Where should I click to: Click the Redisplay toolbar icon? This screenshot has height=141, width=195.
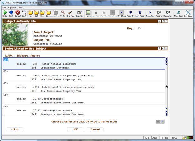point(168,13)
